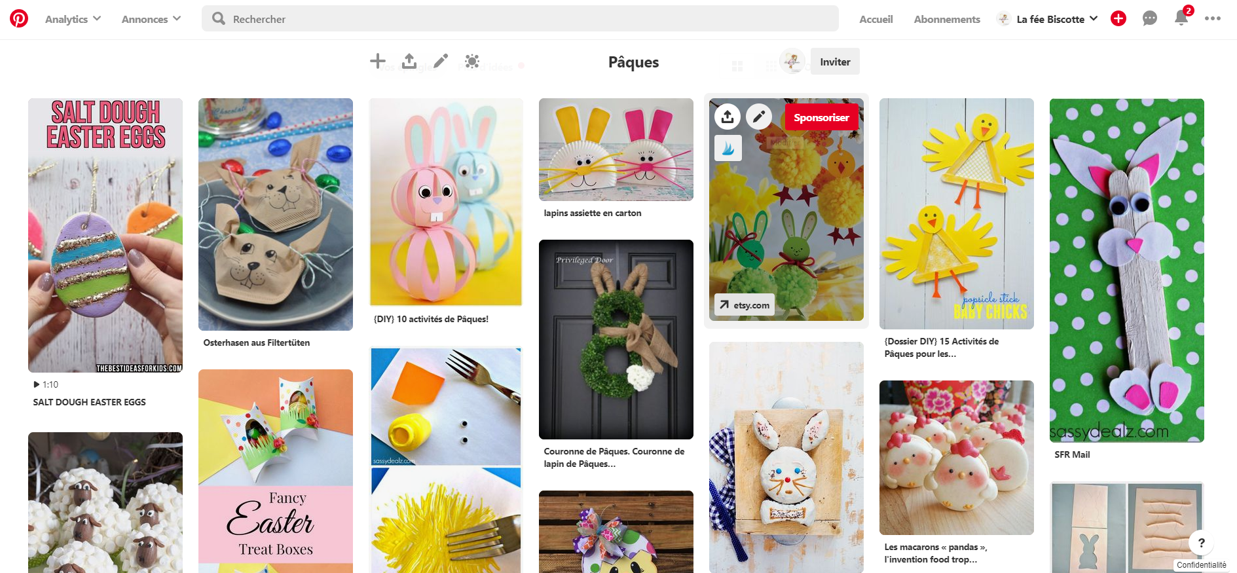
Task: Open the fork painted chick pin image
Action: (x=446, y=460)
